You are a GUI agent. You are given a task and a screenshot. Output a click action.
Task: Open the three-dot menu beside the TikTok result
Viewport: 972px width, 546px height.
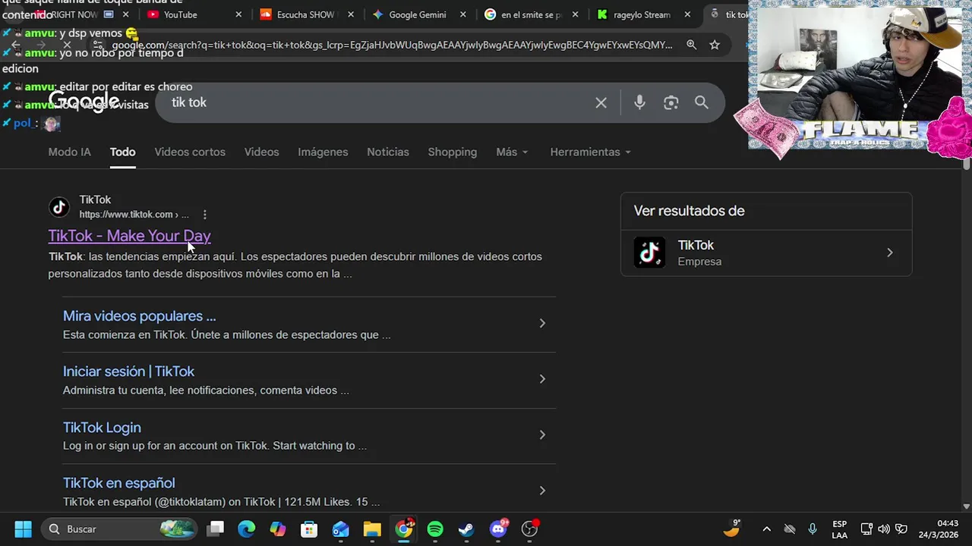pyautogui.click(x=204, y=215)
